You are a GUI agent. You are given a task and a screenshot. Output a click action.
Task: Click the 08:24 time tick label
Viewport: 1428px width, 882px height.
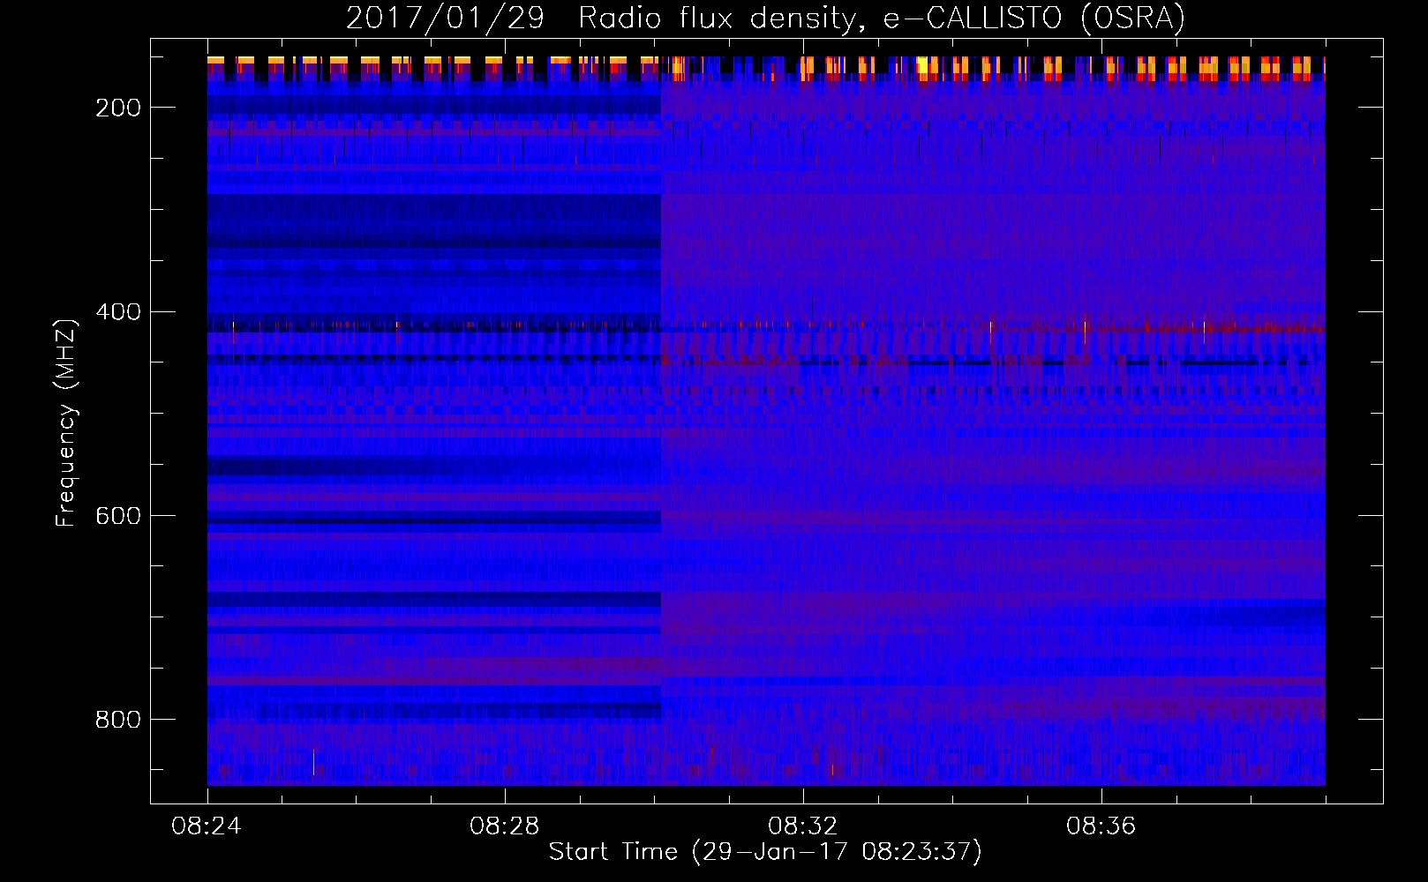click(207, 826)
